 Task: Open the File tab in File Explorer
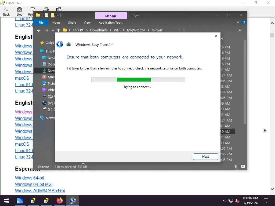click(41, 23)
